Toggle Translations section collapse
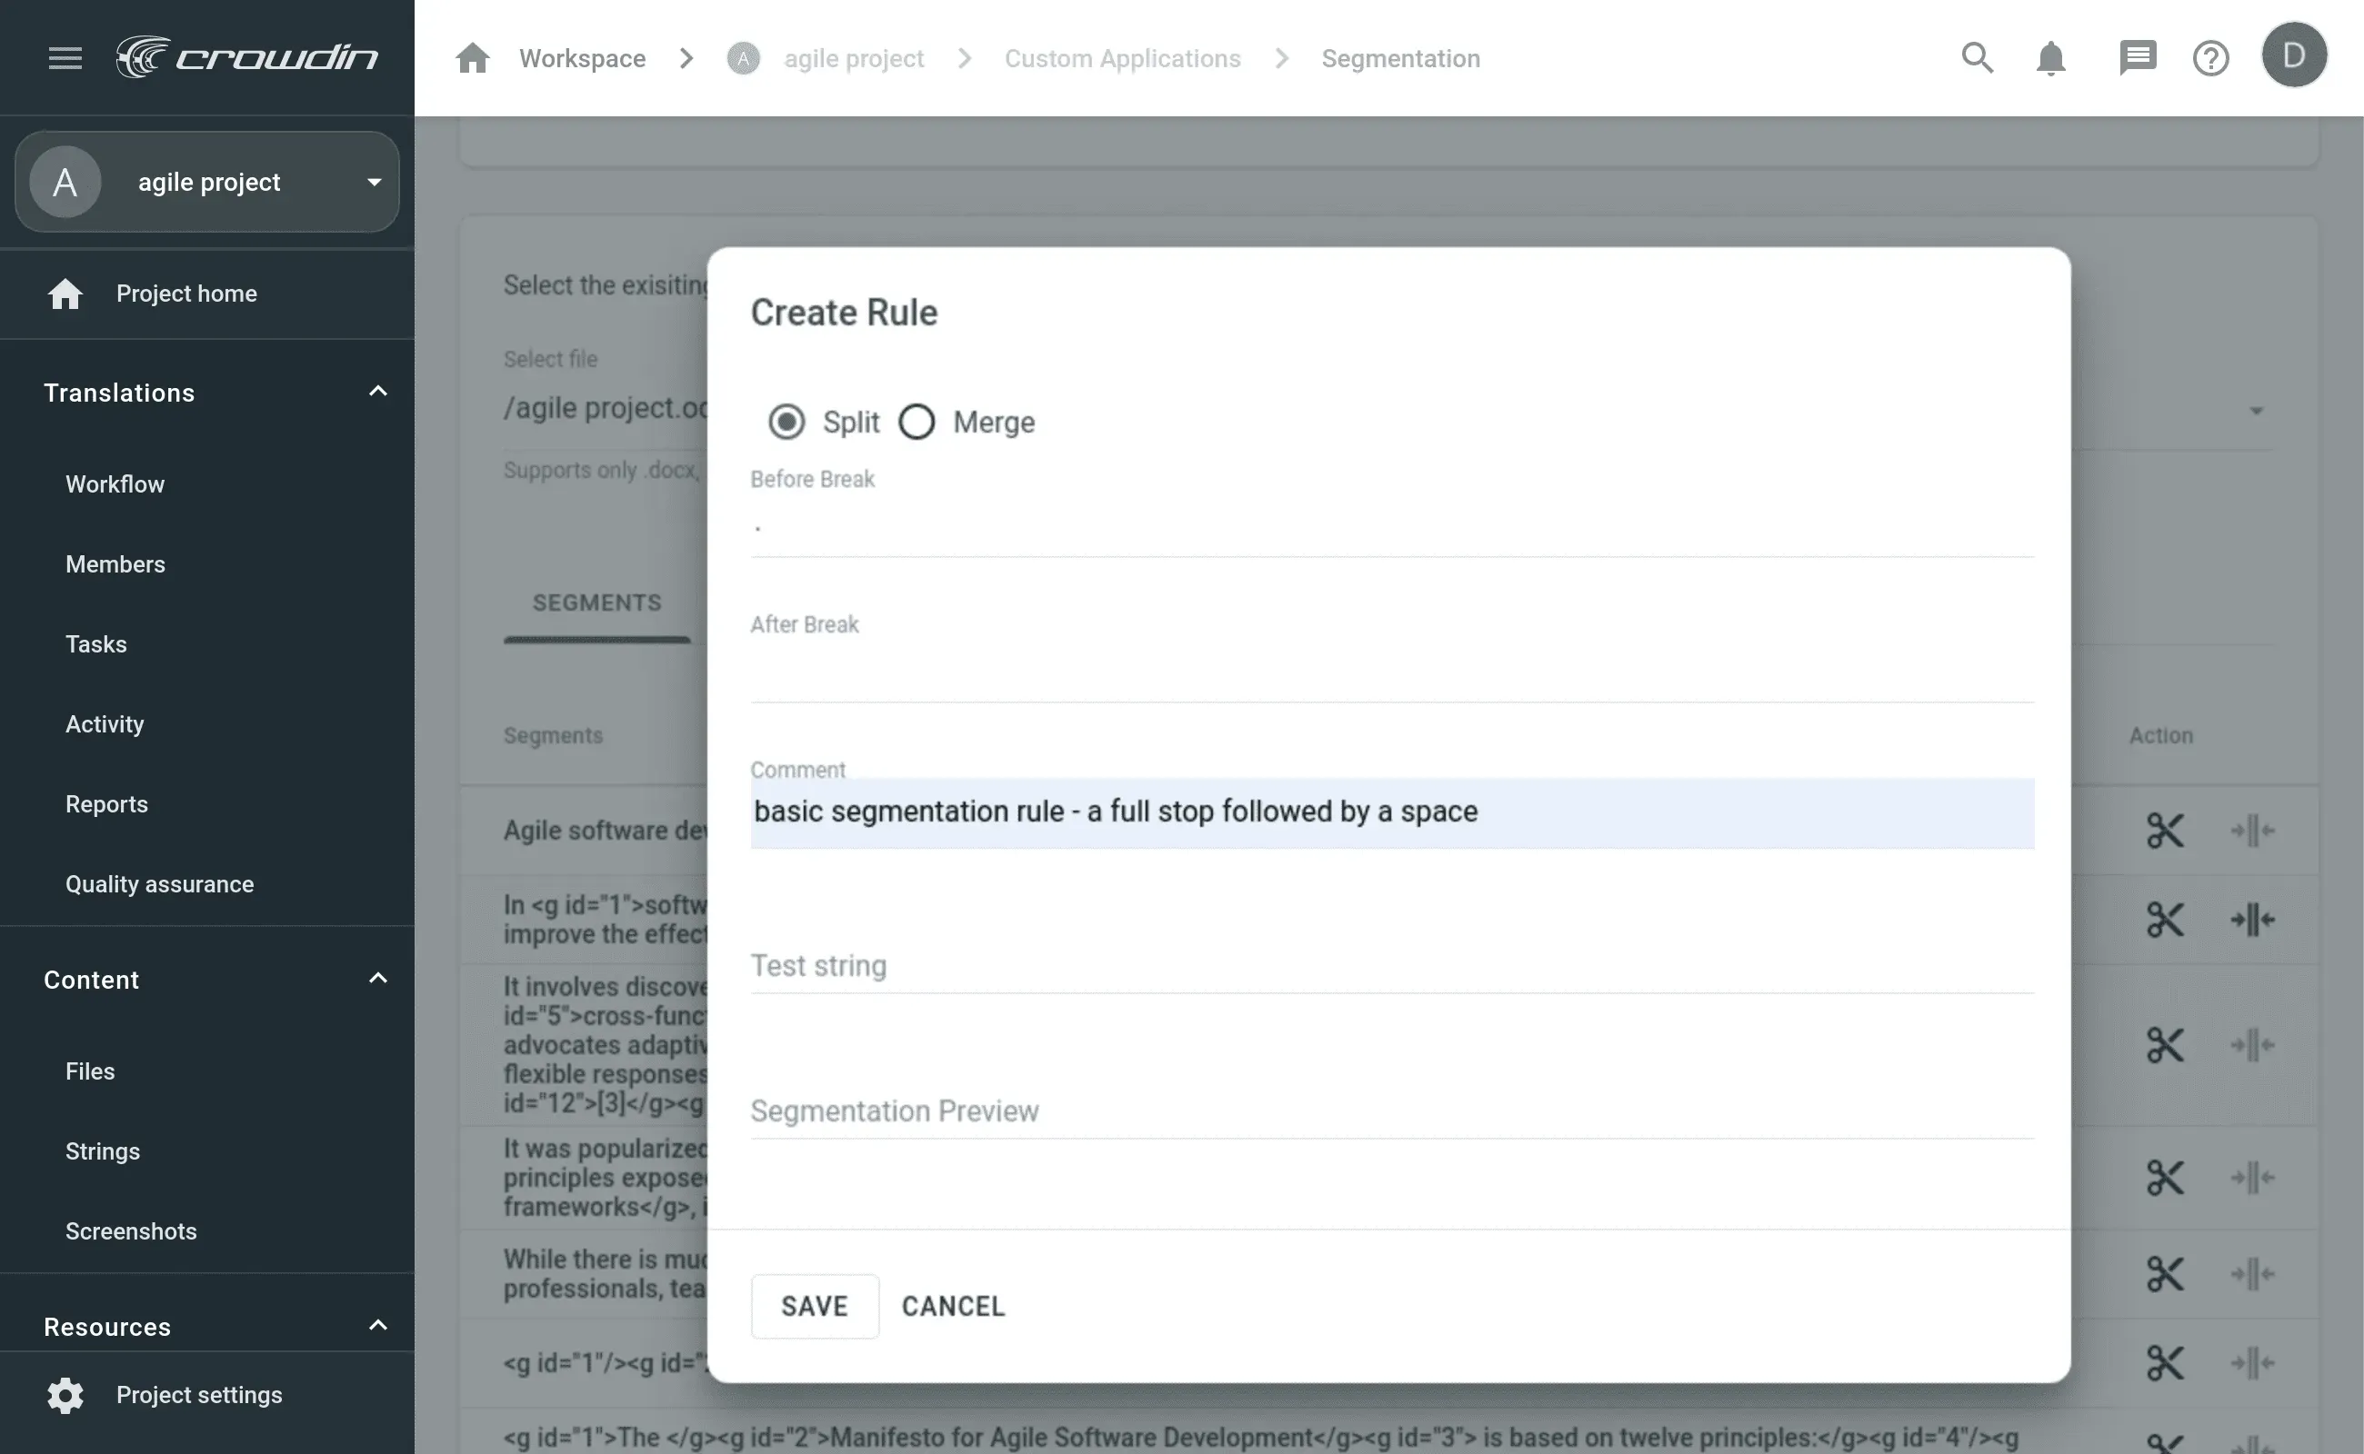Image resolution: width=2364 pixels, height=1454 pixels. 373,392
